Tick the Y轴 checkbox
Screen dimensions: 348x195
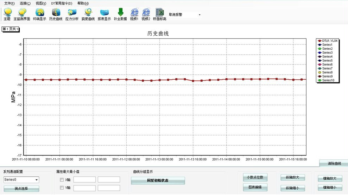(62, 188)
